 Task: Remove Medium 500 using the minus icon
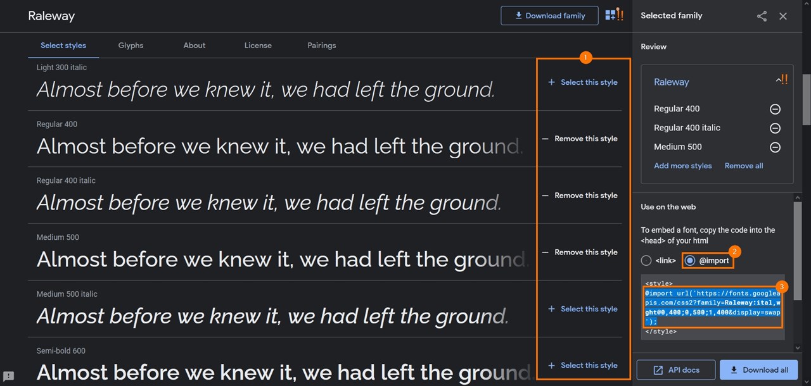pos(774,147)
